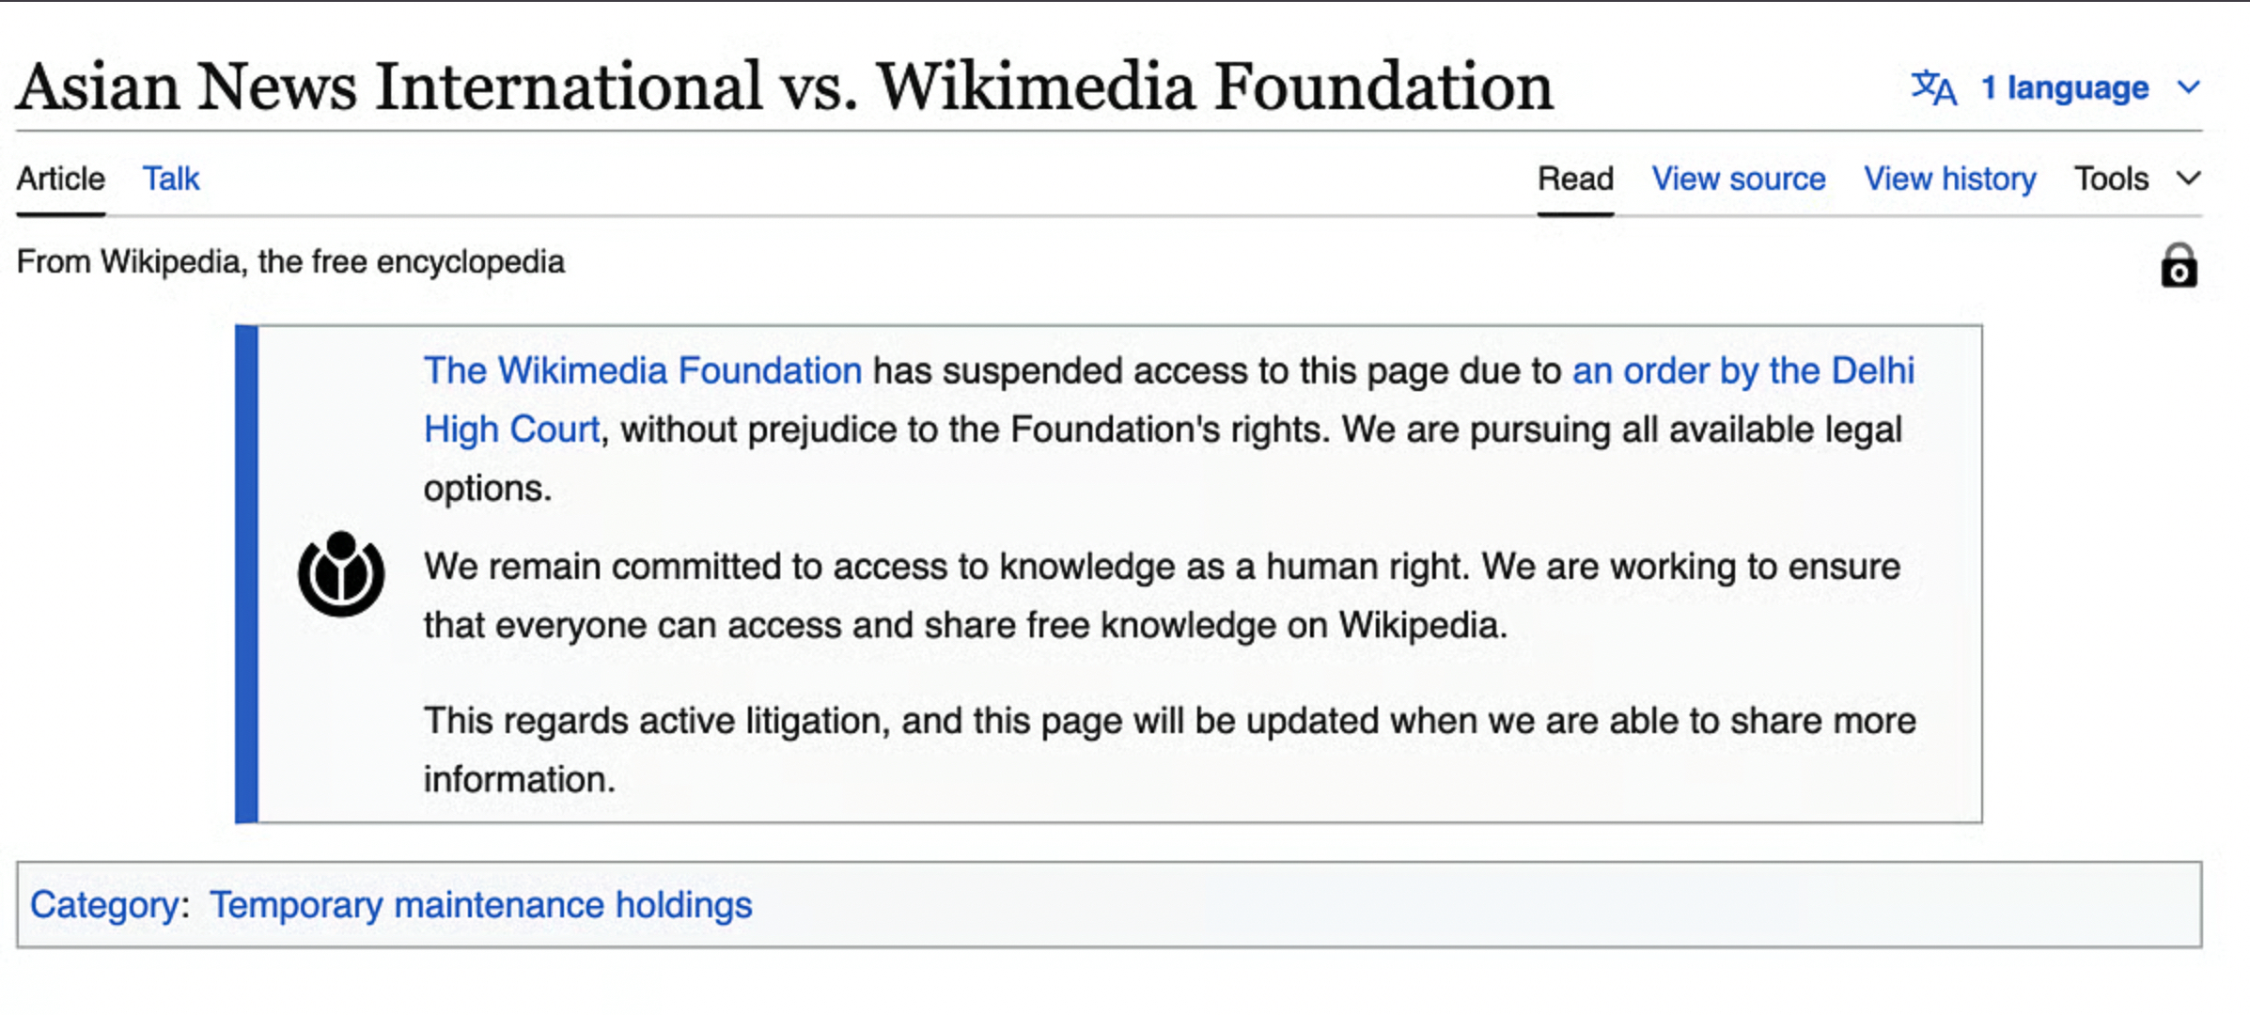This screenshot has width=2250, height=1015.
Task: Click the language translation icon
Action: tap(1934, 88)
